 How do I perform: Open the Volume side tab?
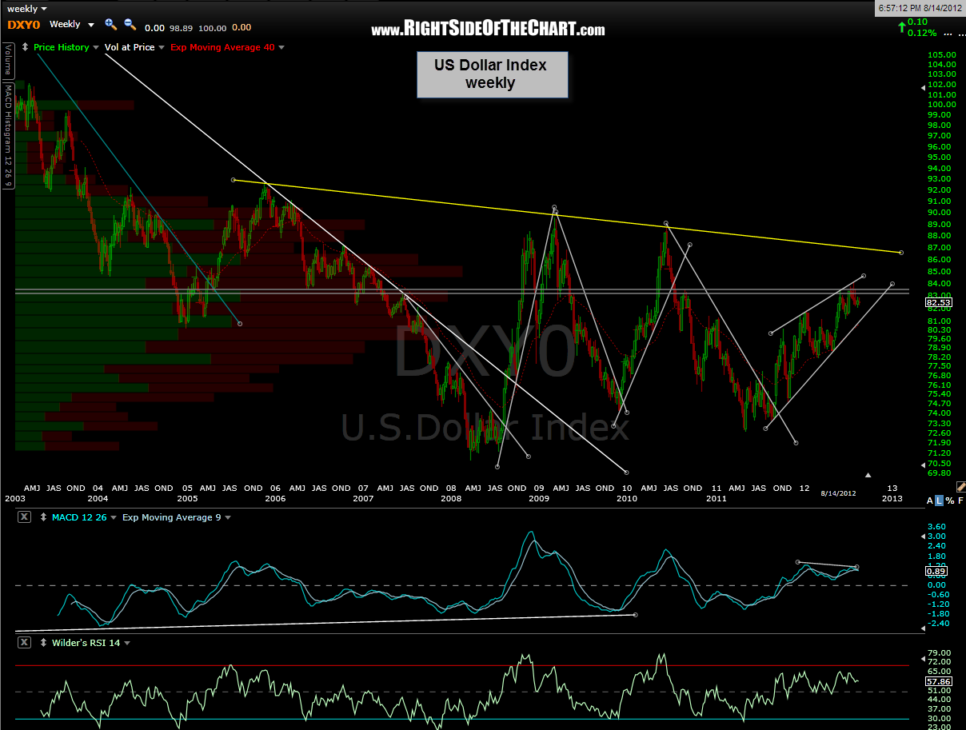pyautogui.click(x=7, y=61)
